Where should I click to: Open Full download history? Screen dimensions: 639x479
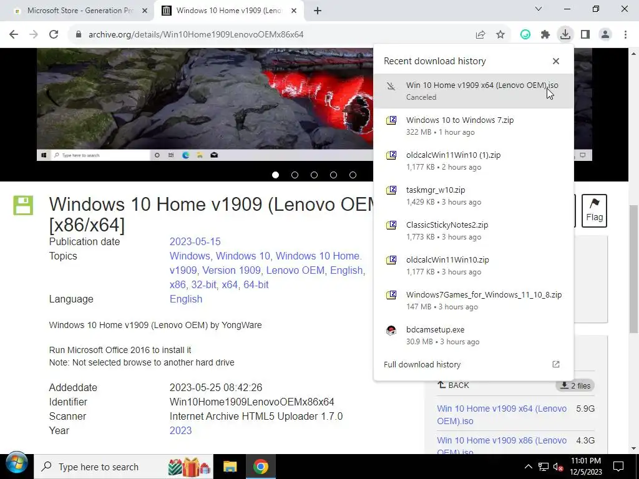(x=474, y=364)
